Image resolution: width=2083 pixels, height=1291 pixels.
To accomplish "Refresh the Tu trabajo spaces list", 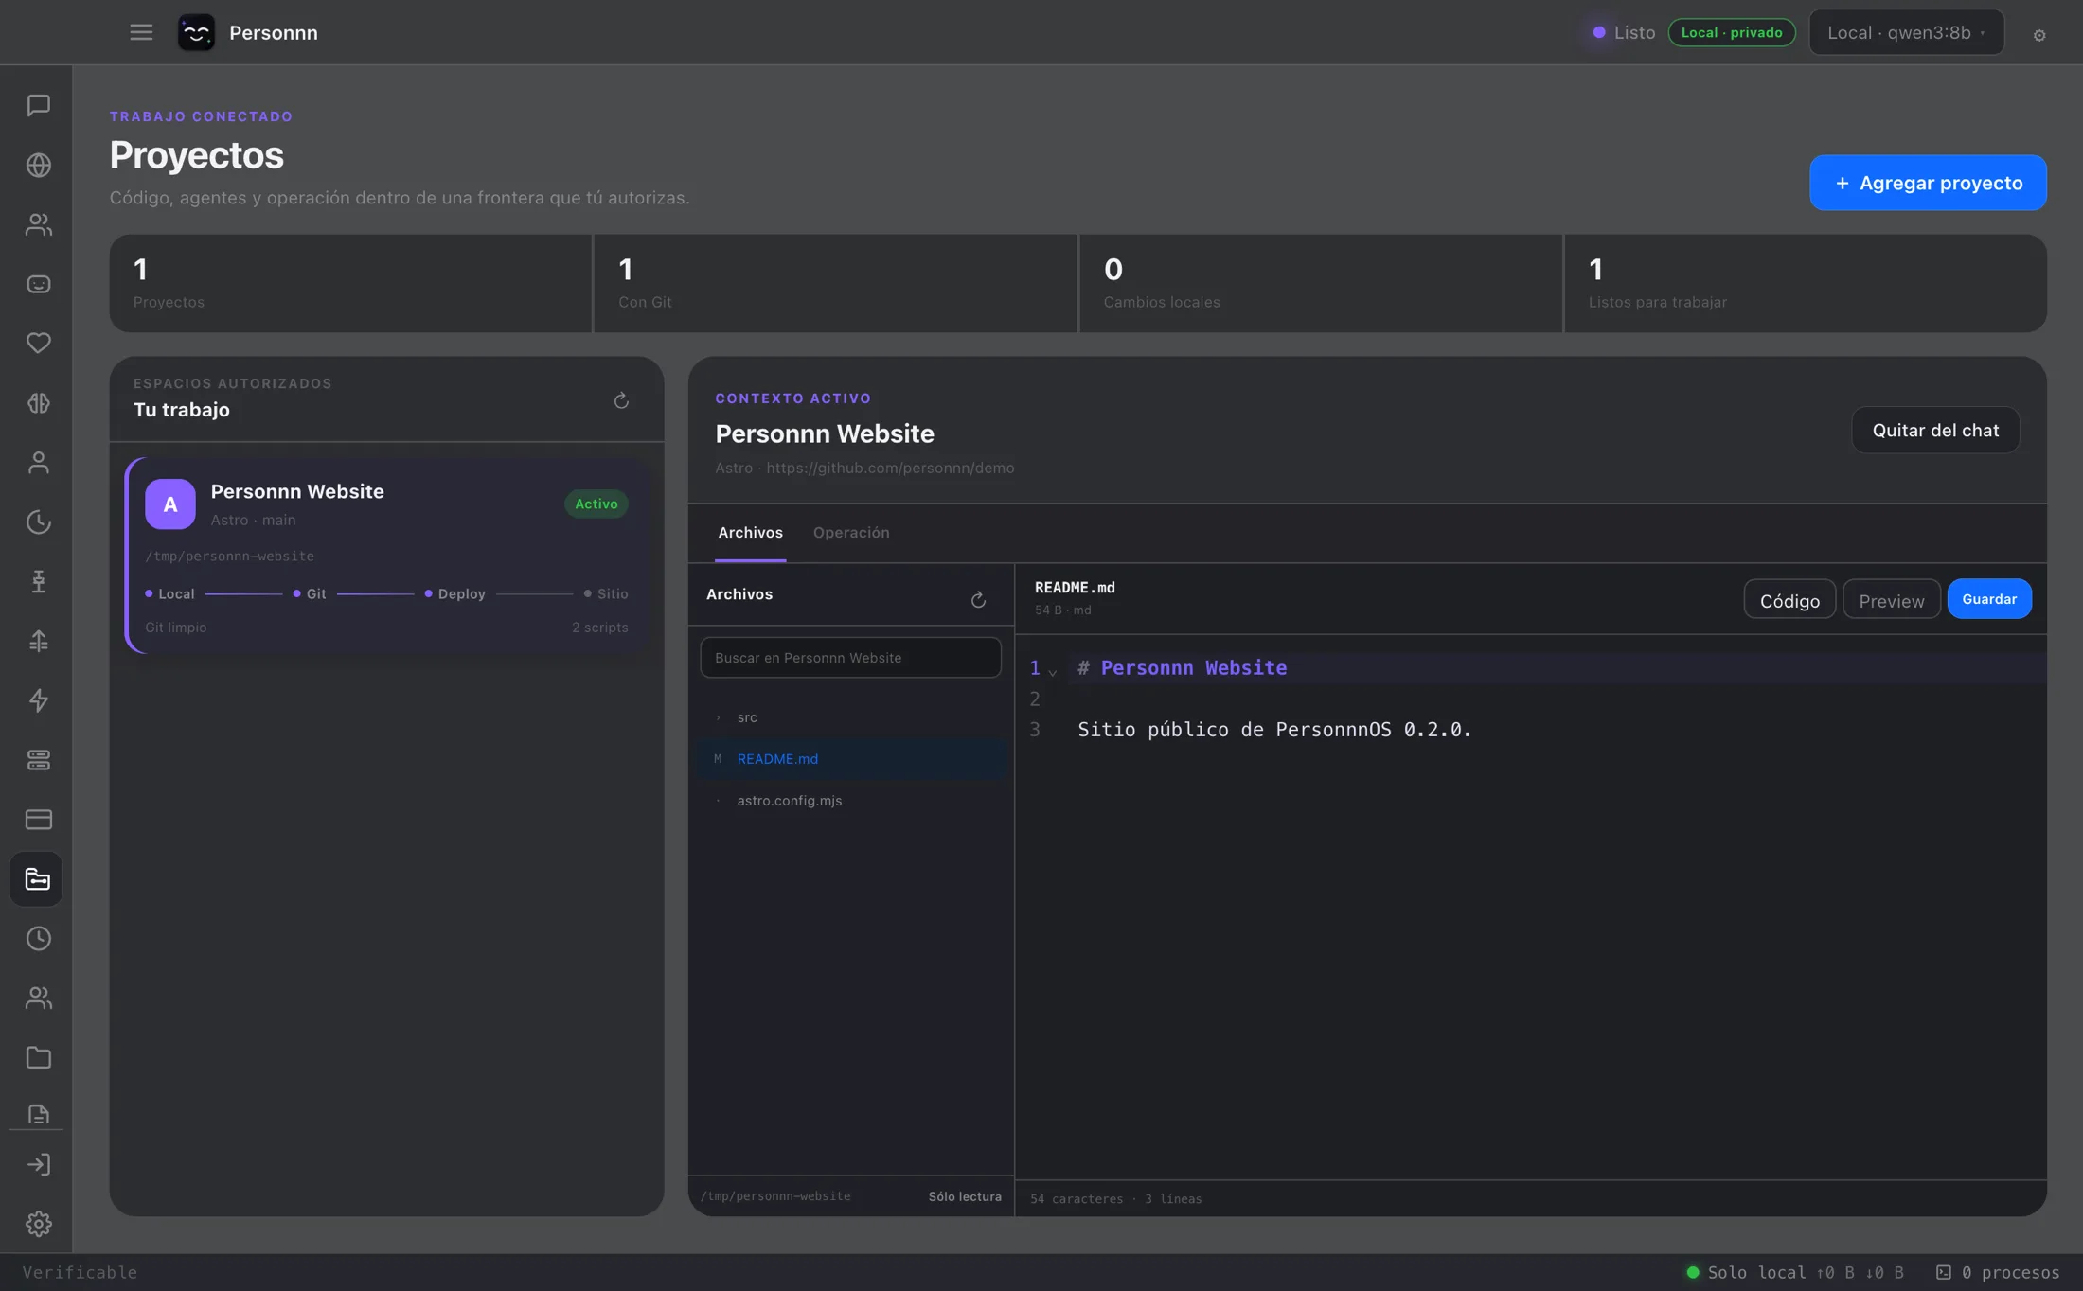I will (621, 400).
